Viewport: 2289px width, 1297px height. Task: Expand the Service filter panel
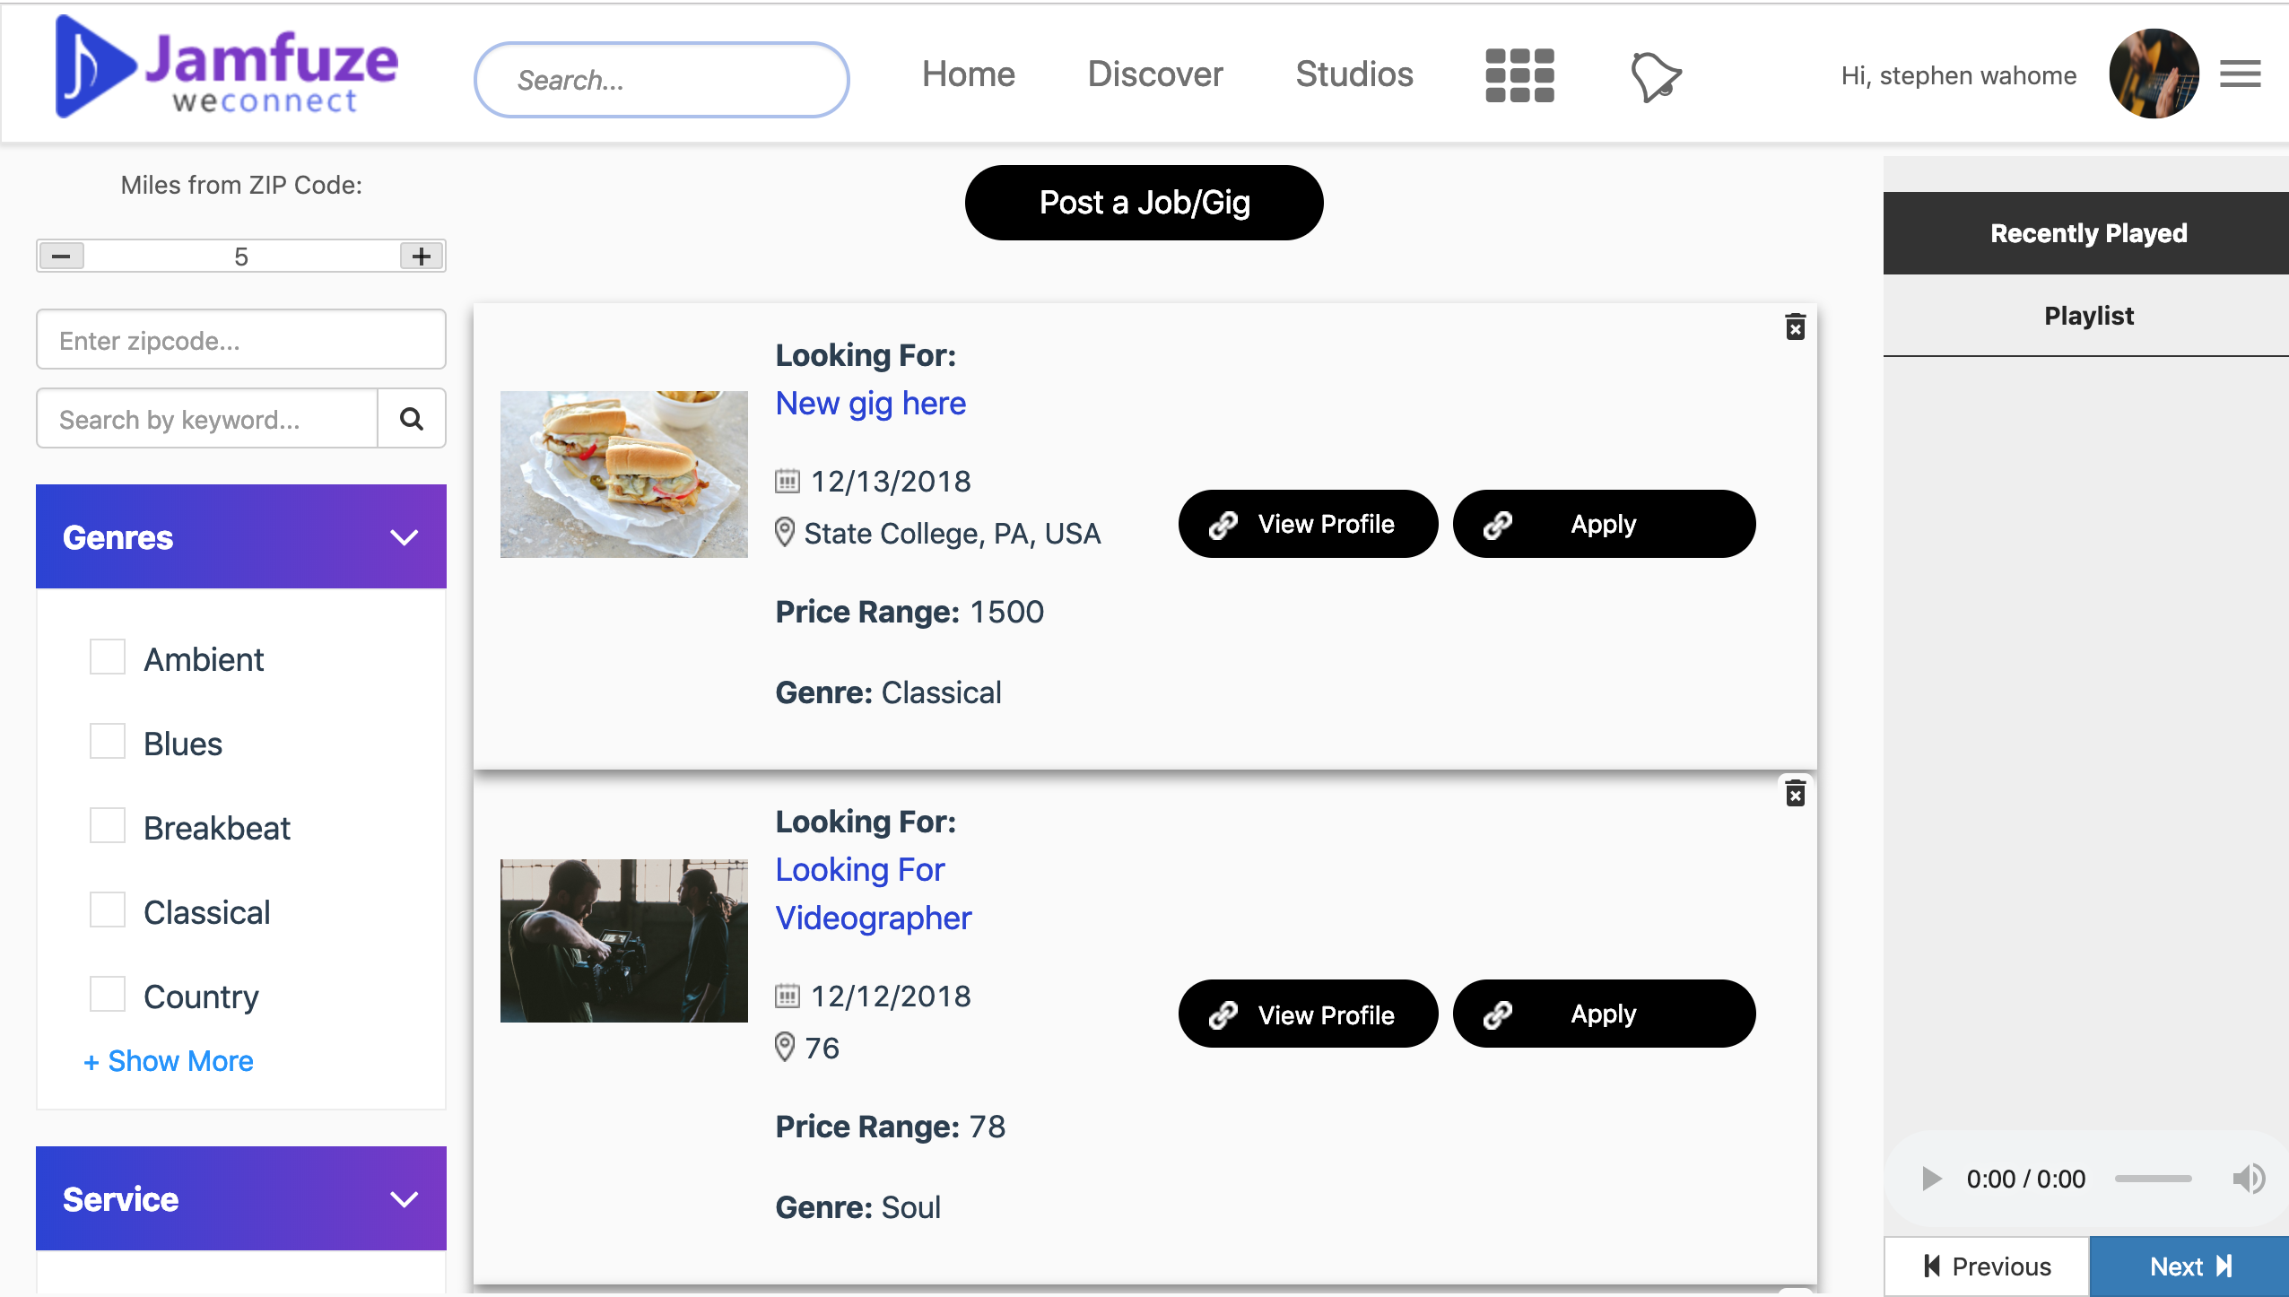pos(405,1199)
